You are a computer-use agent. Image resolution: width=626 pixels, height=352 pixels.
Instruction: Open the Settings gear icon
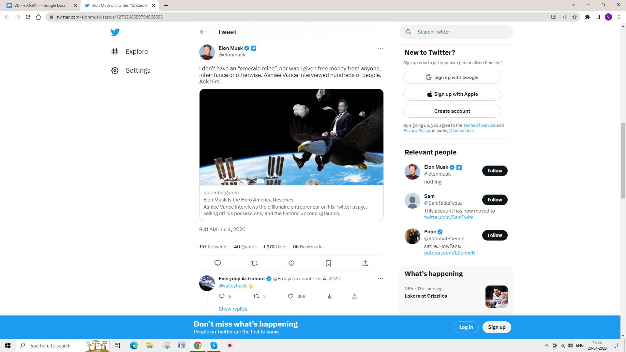[115, 70]
